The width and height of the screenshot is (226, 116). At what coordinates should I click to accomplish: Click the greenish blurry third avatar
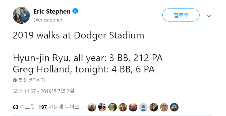coord(112,107)
